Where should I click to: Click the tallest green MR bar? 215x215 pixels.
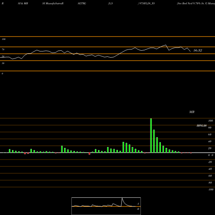[x=151, y=135]
